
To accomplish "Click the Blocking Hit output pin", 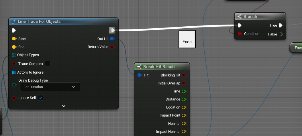I will coord(184,75).
